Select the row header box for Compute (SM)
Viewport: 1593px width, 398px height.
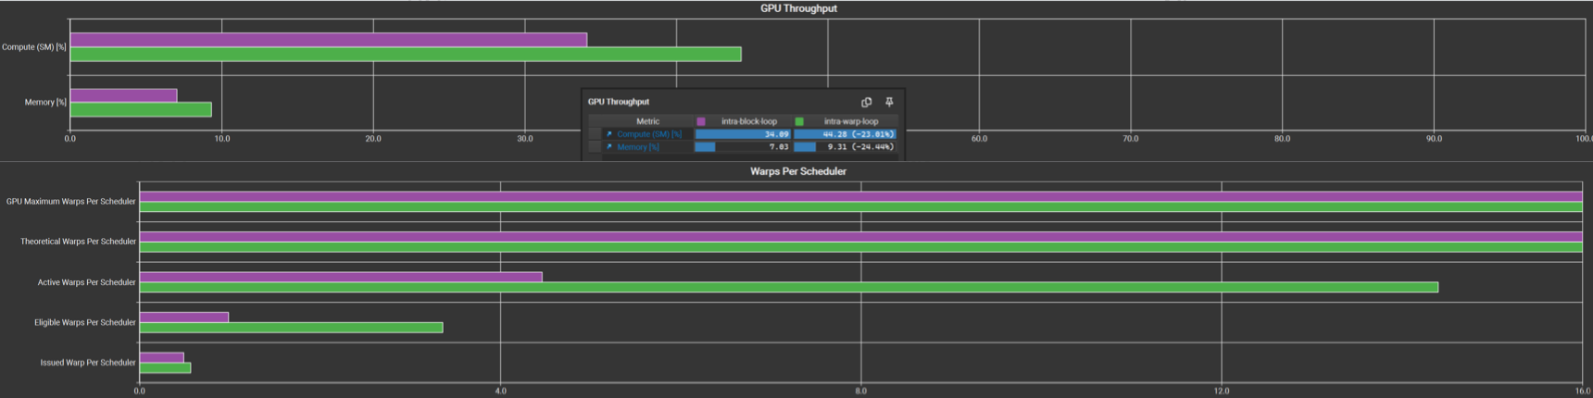pos(595,134)
